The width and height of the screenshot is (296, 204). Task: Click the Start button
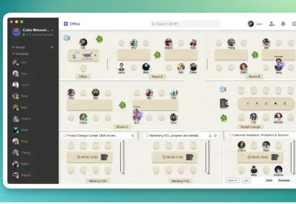coord(269,180)
